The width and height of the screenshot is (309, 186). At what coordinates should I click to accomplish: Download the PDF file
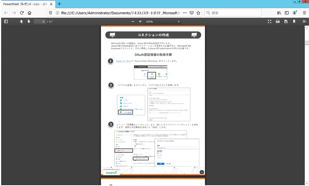tap(286, 21)
